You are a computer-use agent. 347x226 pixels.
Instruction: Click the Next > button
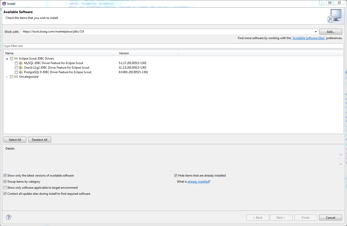(x=281, y=218)
